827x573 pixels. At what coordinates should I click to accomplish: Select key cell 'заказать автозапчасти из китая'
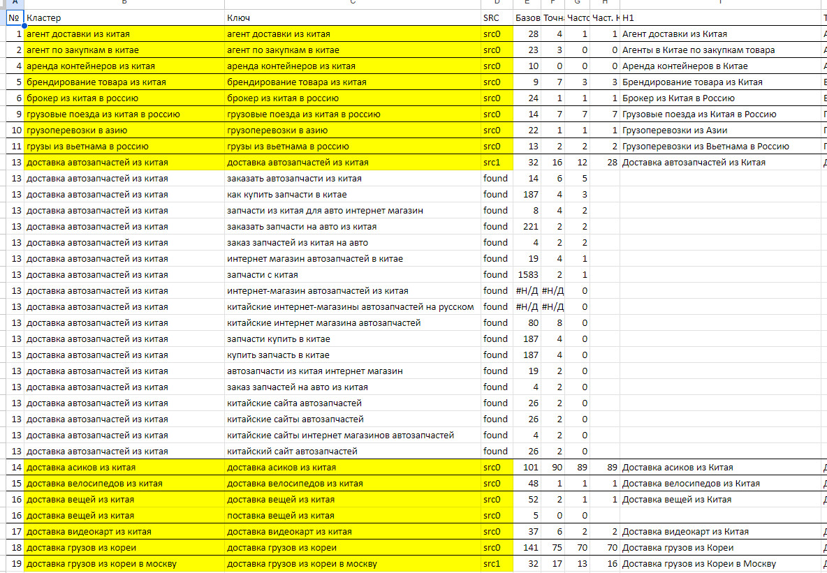[x=352, y=178]
